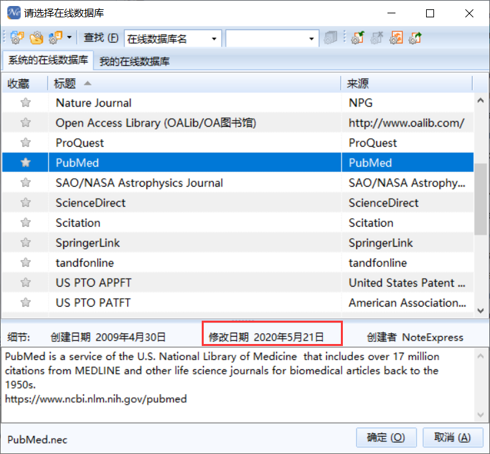Select the US PTO PATFT title
The height and width of the screenshot is (454, 490).
[93, 303]
